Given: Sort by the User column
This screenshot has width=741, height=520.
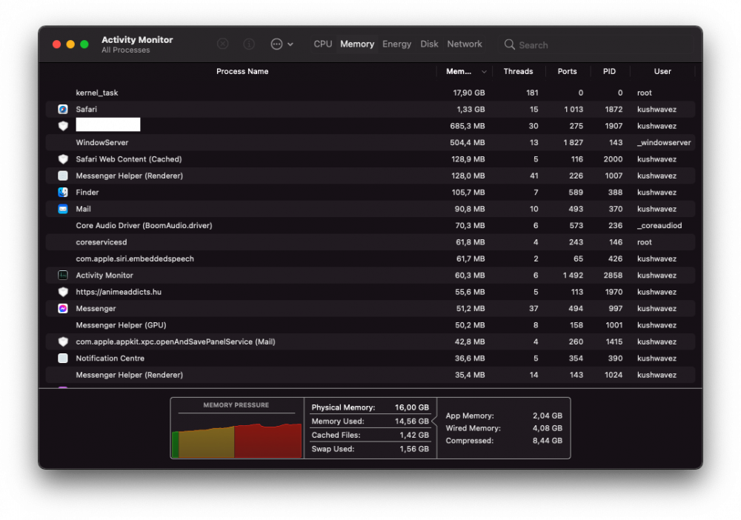Looking at the screenshot, I should [x=662, y=71].
